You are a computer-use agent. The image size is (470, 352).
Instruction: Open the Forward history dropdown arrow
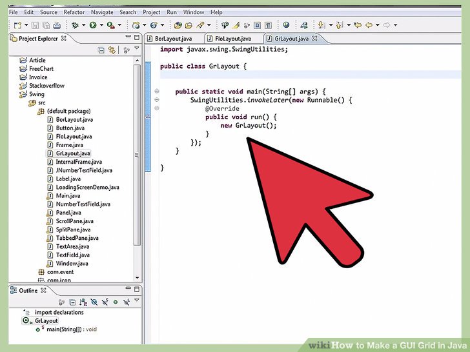[x=395, y=25]
